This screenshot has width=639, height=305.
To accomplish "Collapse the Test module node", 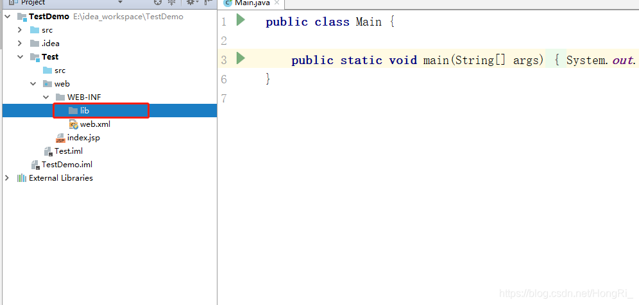I will coord(21,57).
